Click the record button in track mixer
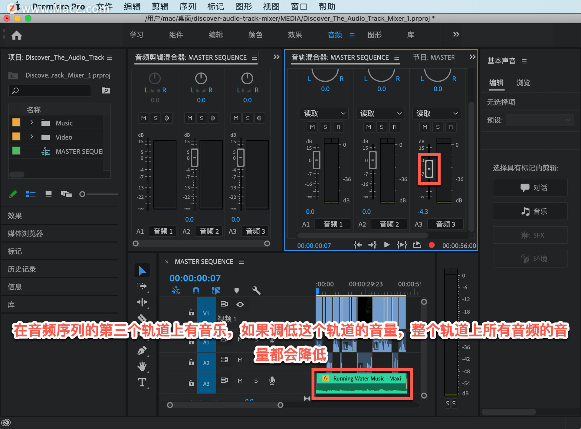 [432, 245]
